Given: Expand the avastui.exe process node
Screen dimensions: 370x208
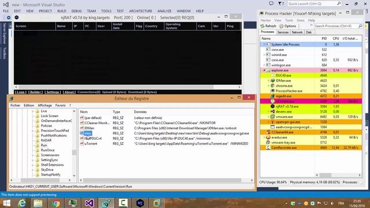Looking at the screenshot, I should tap(264, 138).
